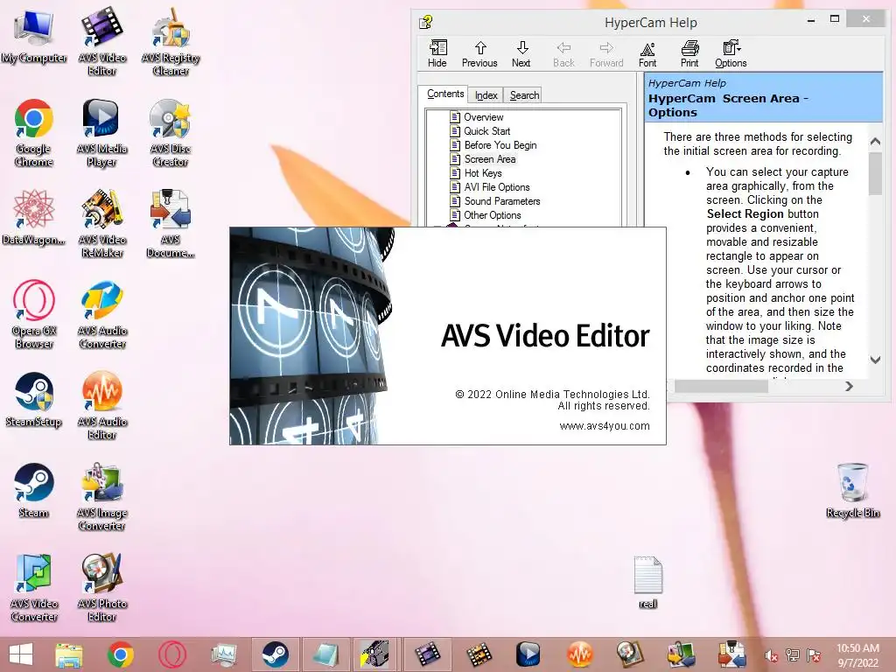Viewport: 896px width, 672px height.
Task: Open the Windows Start button
Action: coord(21,654)
